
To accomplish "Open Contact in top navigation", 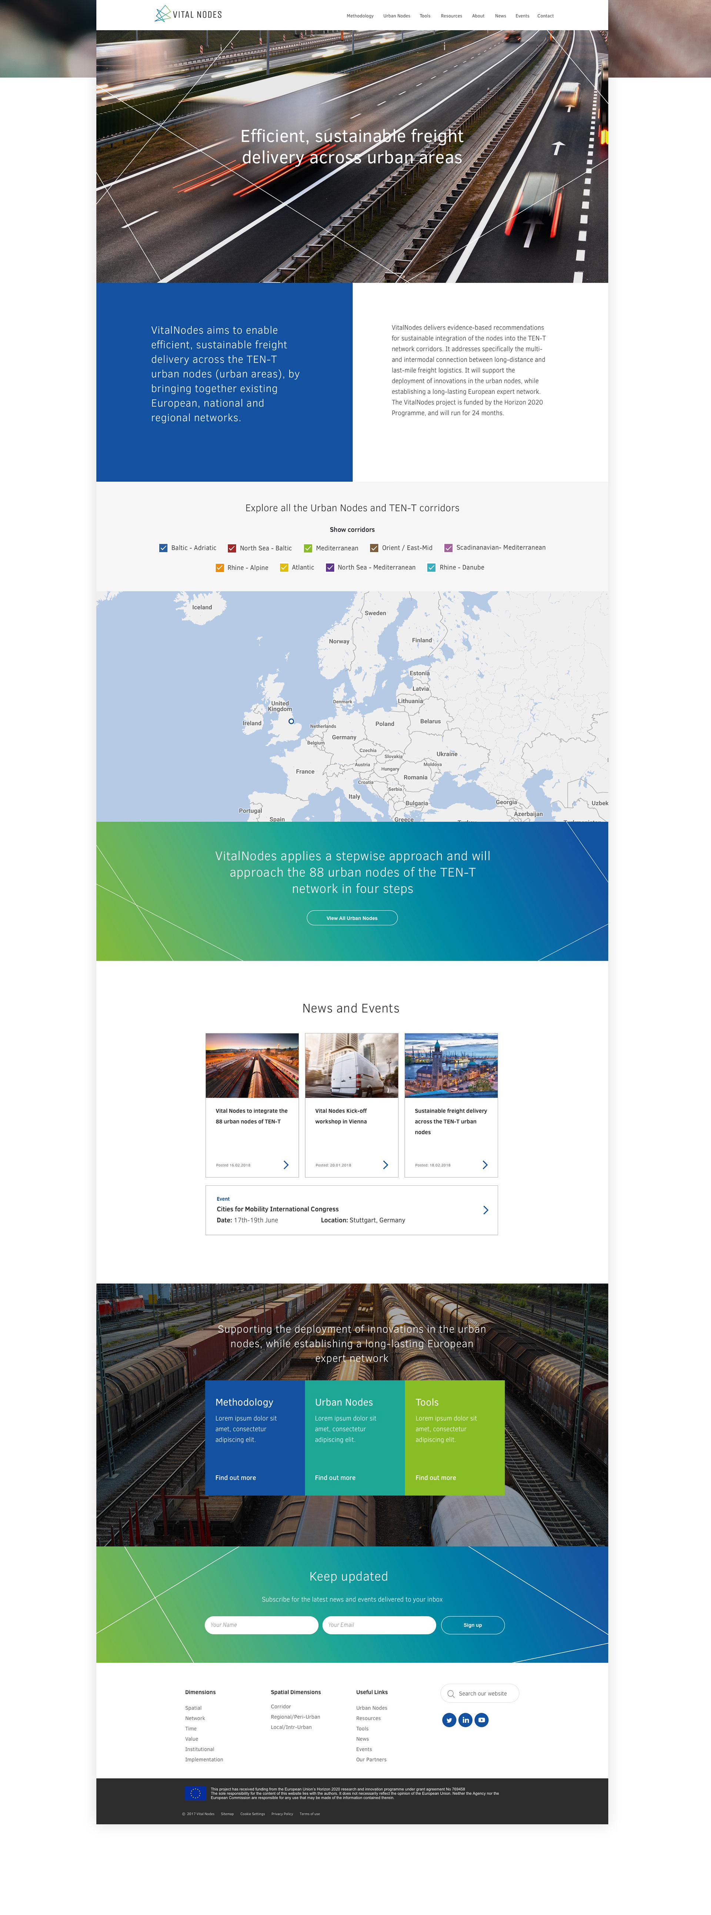I will (545, 16).
